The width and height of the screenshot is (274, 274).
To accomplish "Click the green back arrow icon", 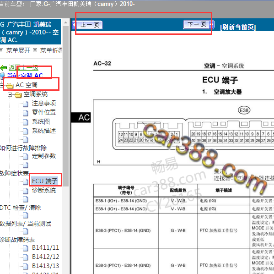I will [4, 67].
